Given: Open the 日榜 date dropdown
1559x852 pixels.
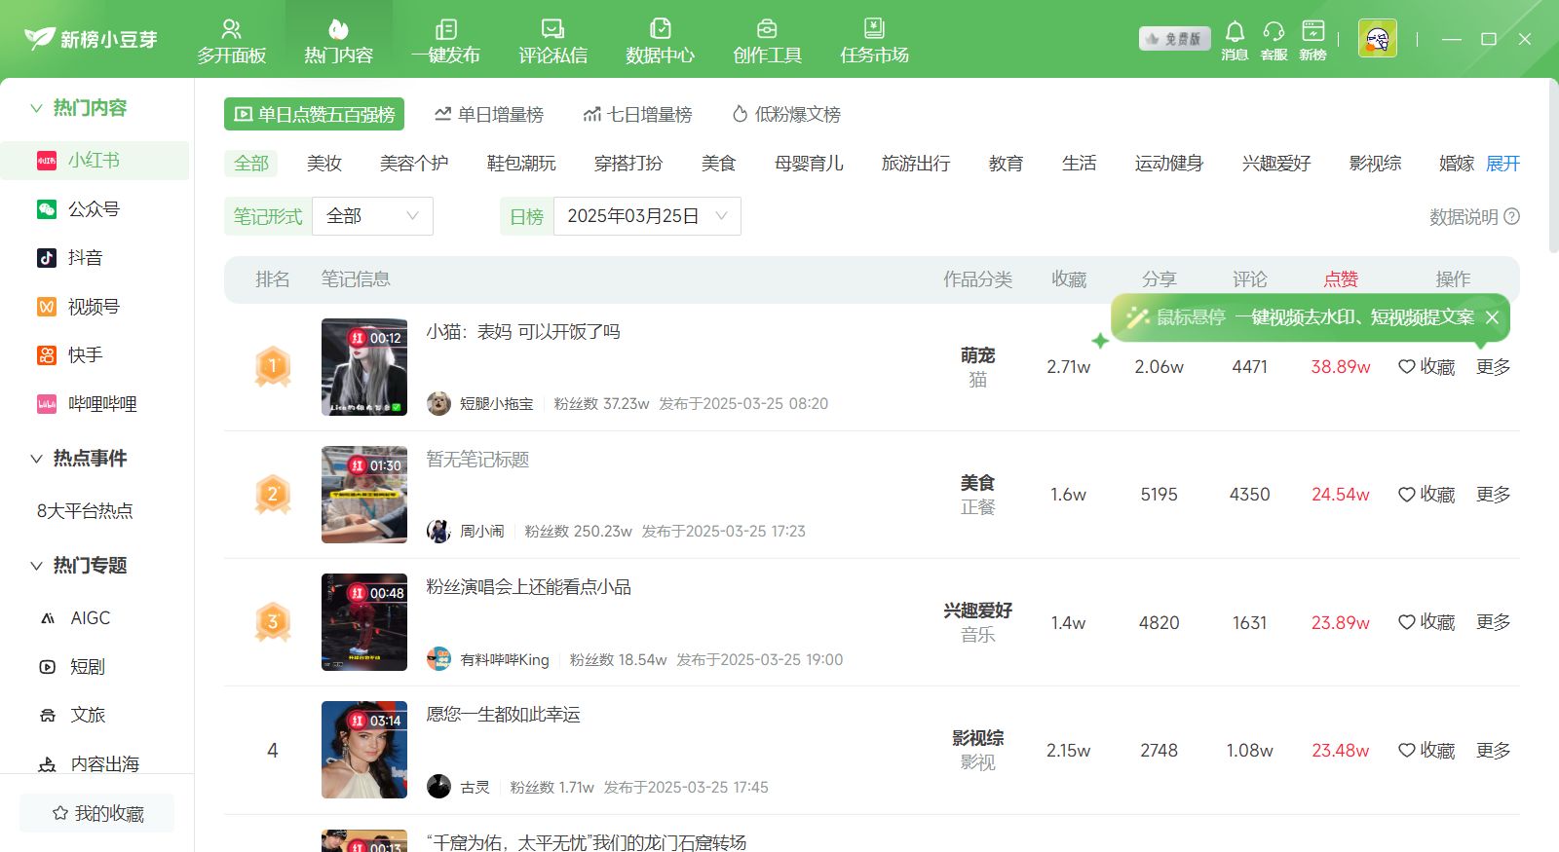Looking at the screenshot, I should pos(647,216).
